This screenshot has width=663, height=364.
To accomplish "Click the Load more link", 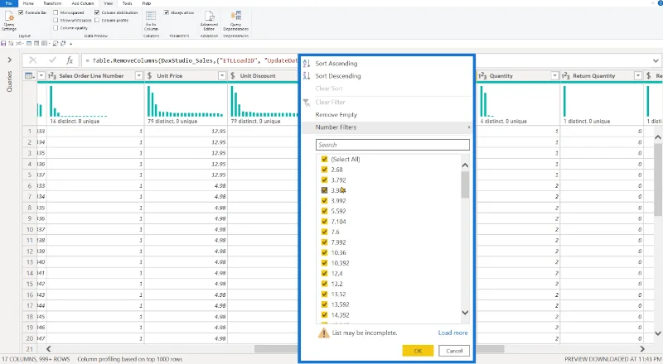I will tap(452, 333).
